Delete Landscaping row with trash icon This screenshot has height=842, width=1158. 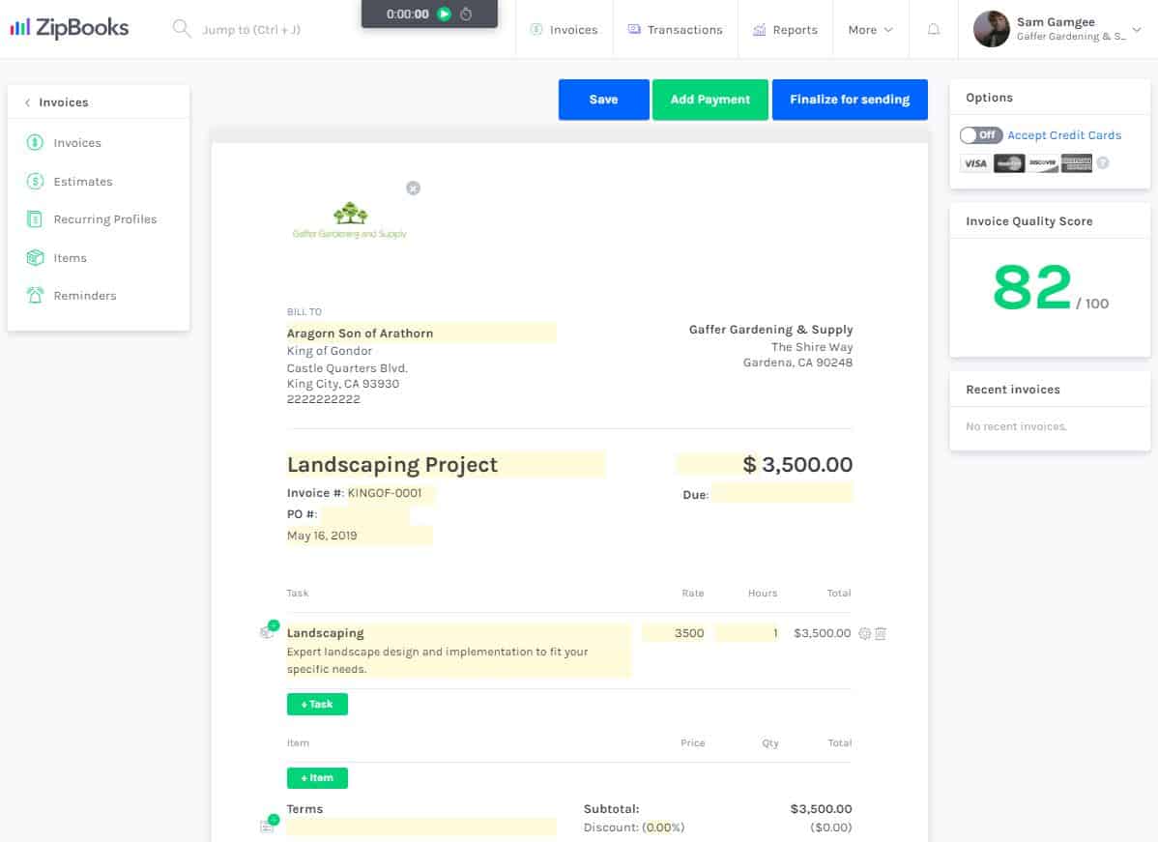[x=881, y=633]
